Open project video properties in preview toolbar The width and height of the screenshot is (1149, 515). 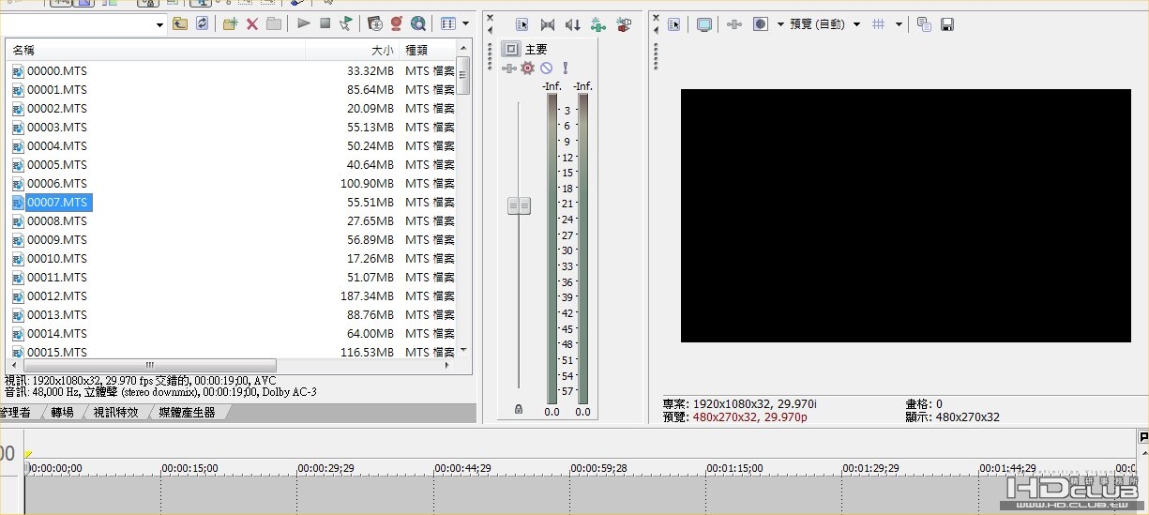673,24
